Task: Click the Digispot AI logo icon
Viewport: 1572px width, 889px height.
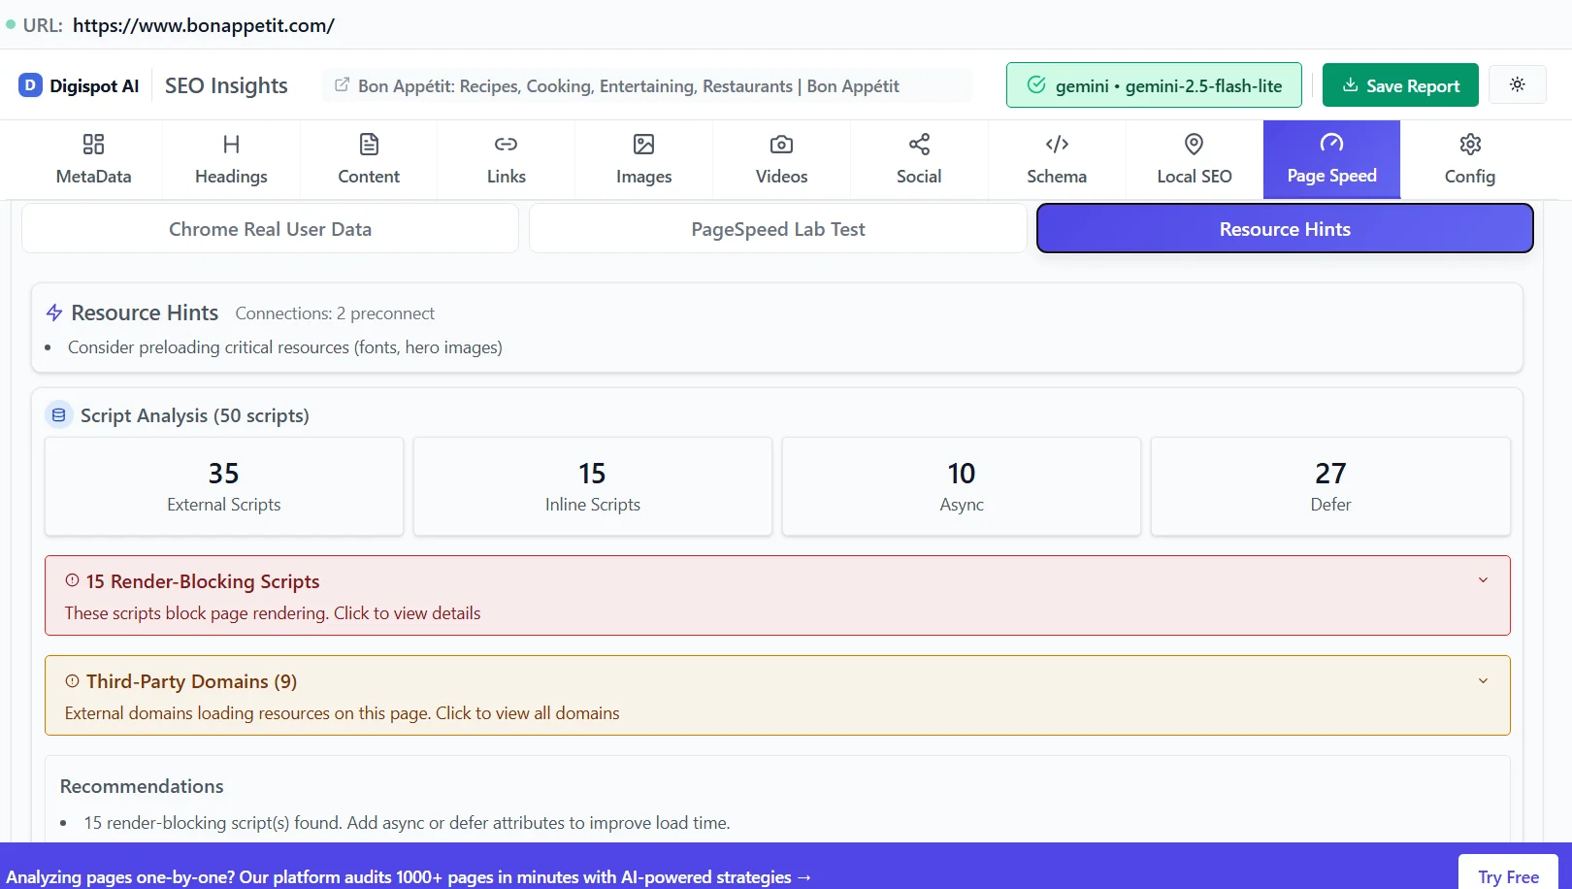Action: [30, 85]
